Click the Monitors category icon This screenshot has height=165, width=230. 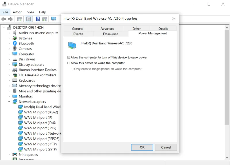pos(15,96)
